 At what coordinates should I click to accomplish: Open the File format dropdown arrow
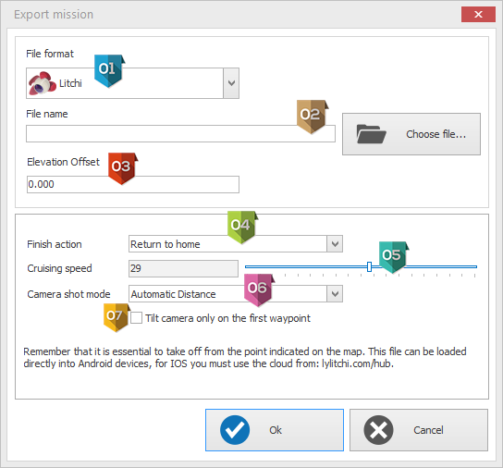click(x=231, y=83)
